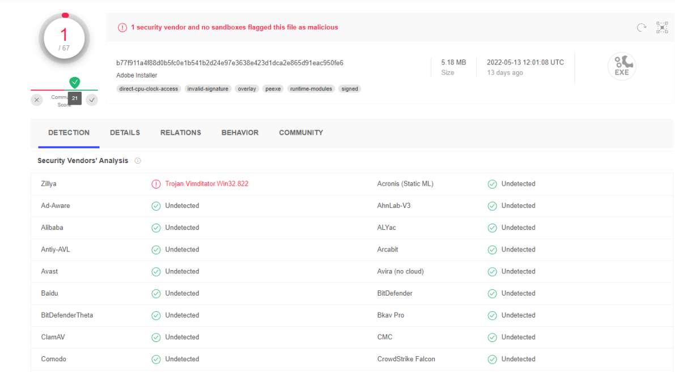The image size is (675, 372).
Task: Click the Security Vendors' Analysis info icon
Action: point(138,161)
